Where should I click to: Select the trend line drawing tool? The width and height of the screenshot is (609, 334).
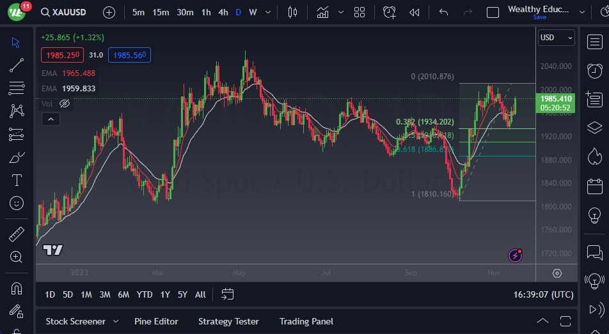tap(17, 65)
